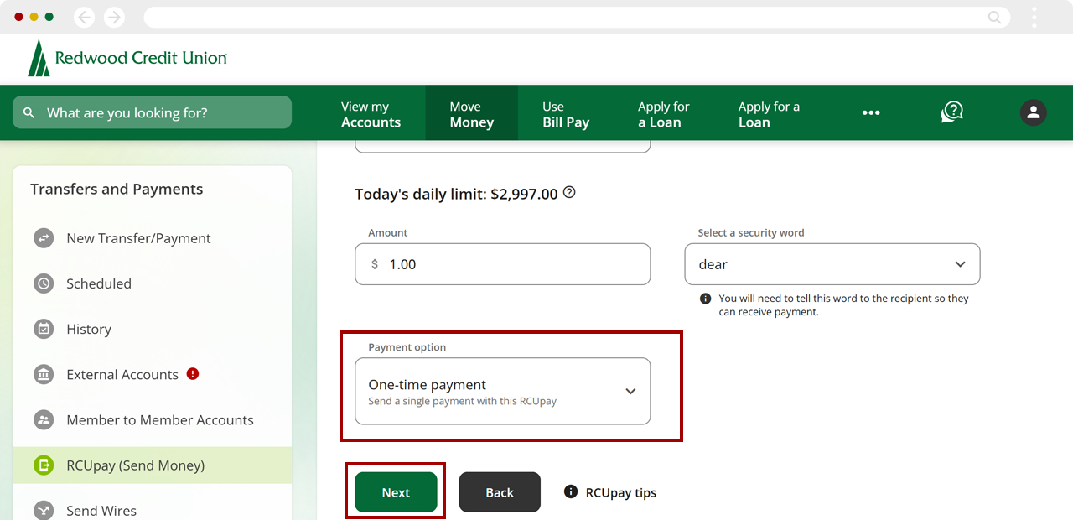
Task: Select RCUpay (Send Money)
Action: pos(153,465)
